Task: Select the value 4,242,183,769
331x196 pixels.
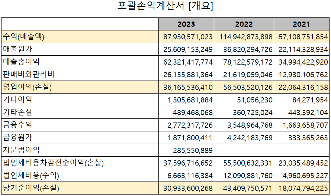Action: click(250, 138)
